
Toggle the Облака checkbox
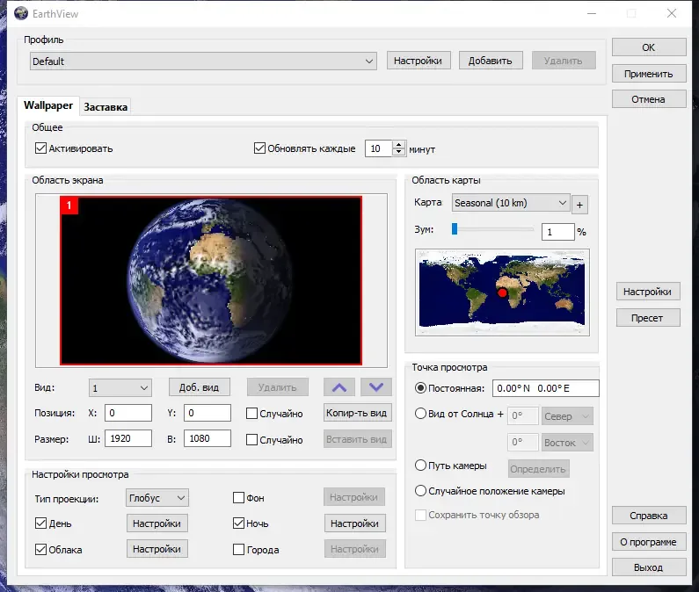40,549
